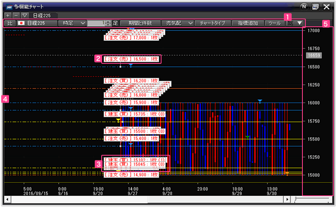This screenshot has width=336, height=207.
Task: Select the 日経225 chart tab
Action: [41, 16]
